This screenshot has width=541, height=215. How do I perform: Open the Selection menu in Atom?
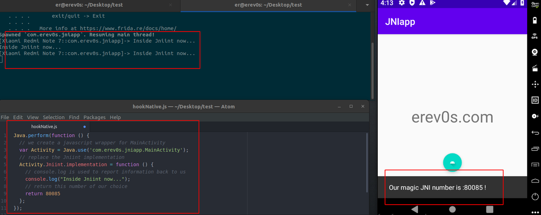tap(54, 117)
